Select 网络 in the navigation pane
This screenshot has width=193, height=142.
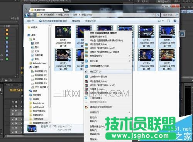(33, 91)
